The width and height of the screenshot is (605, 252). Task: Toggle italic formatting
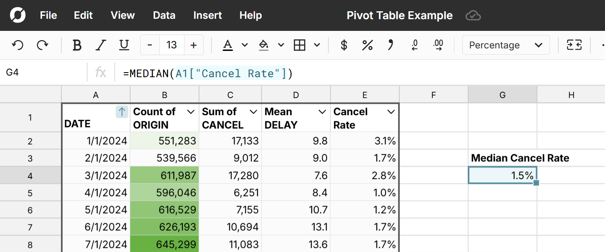101,45
